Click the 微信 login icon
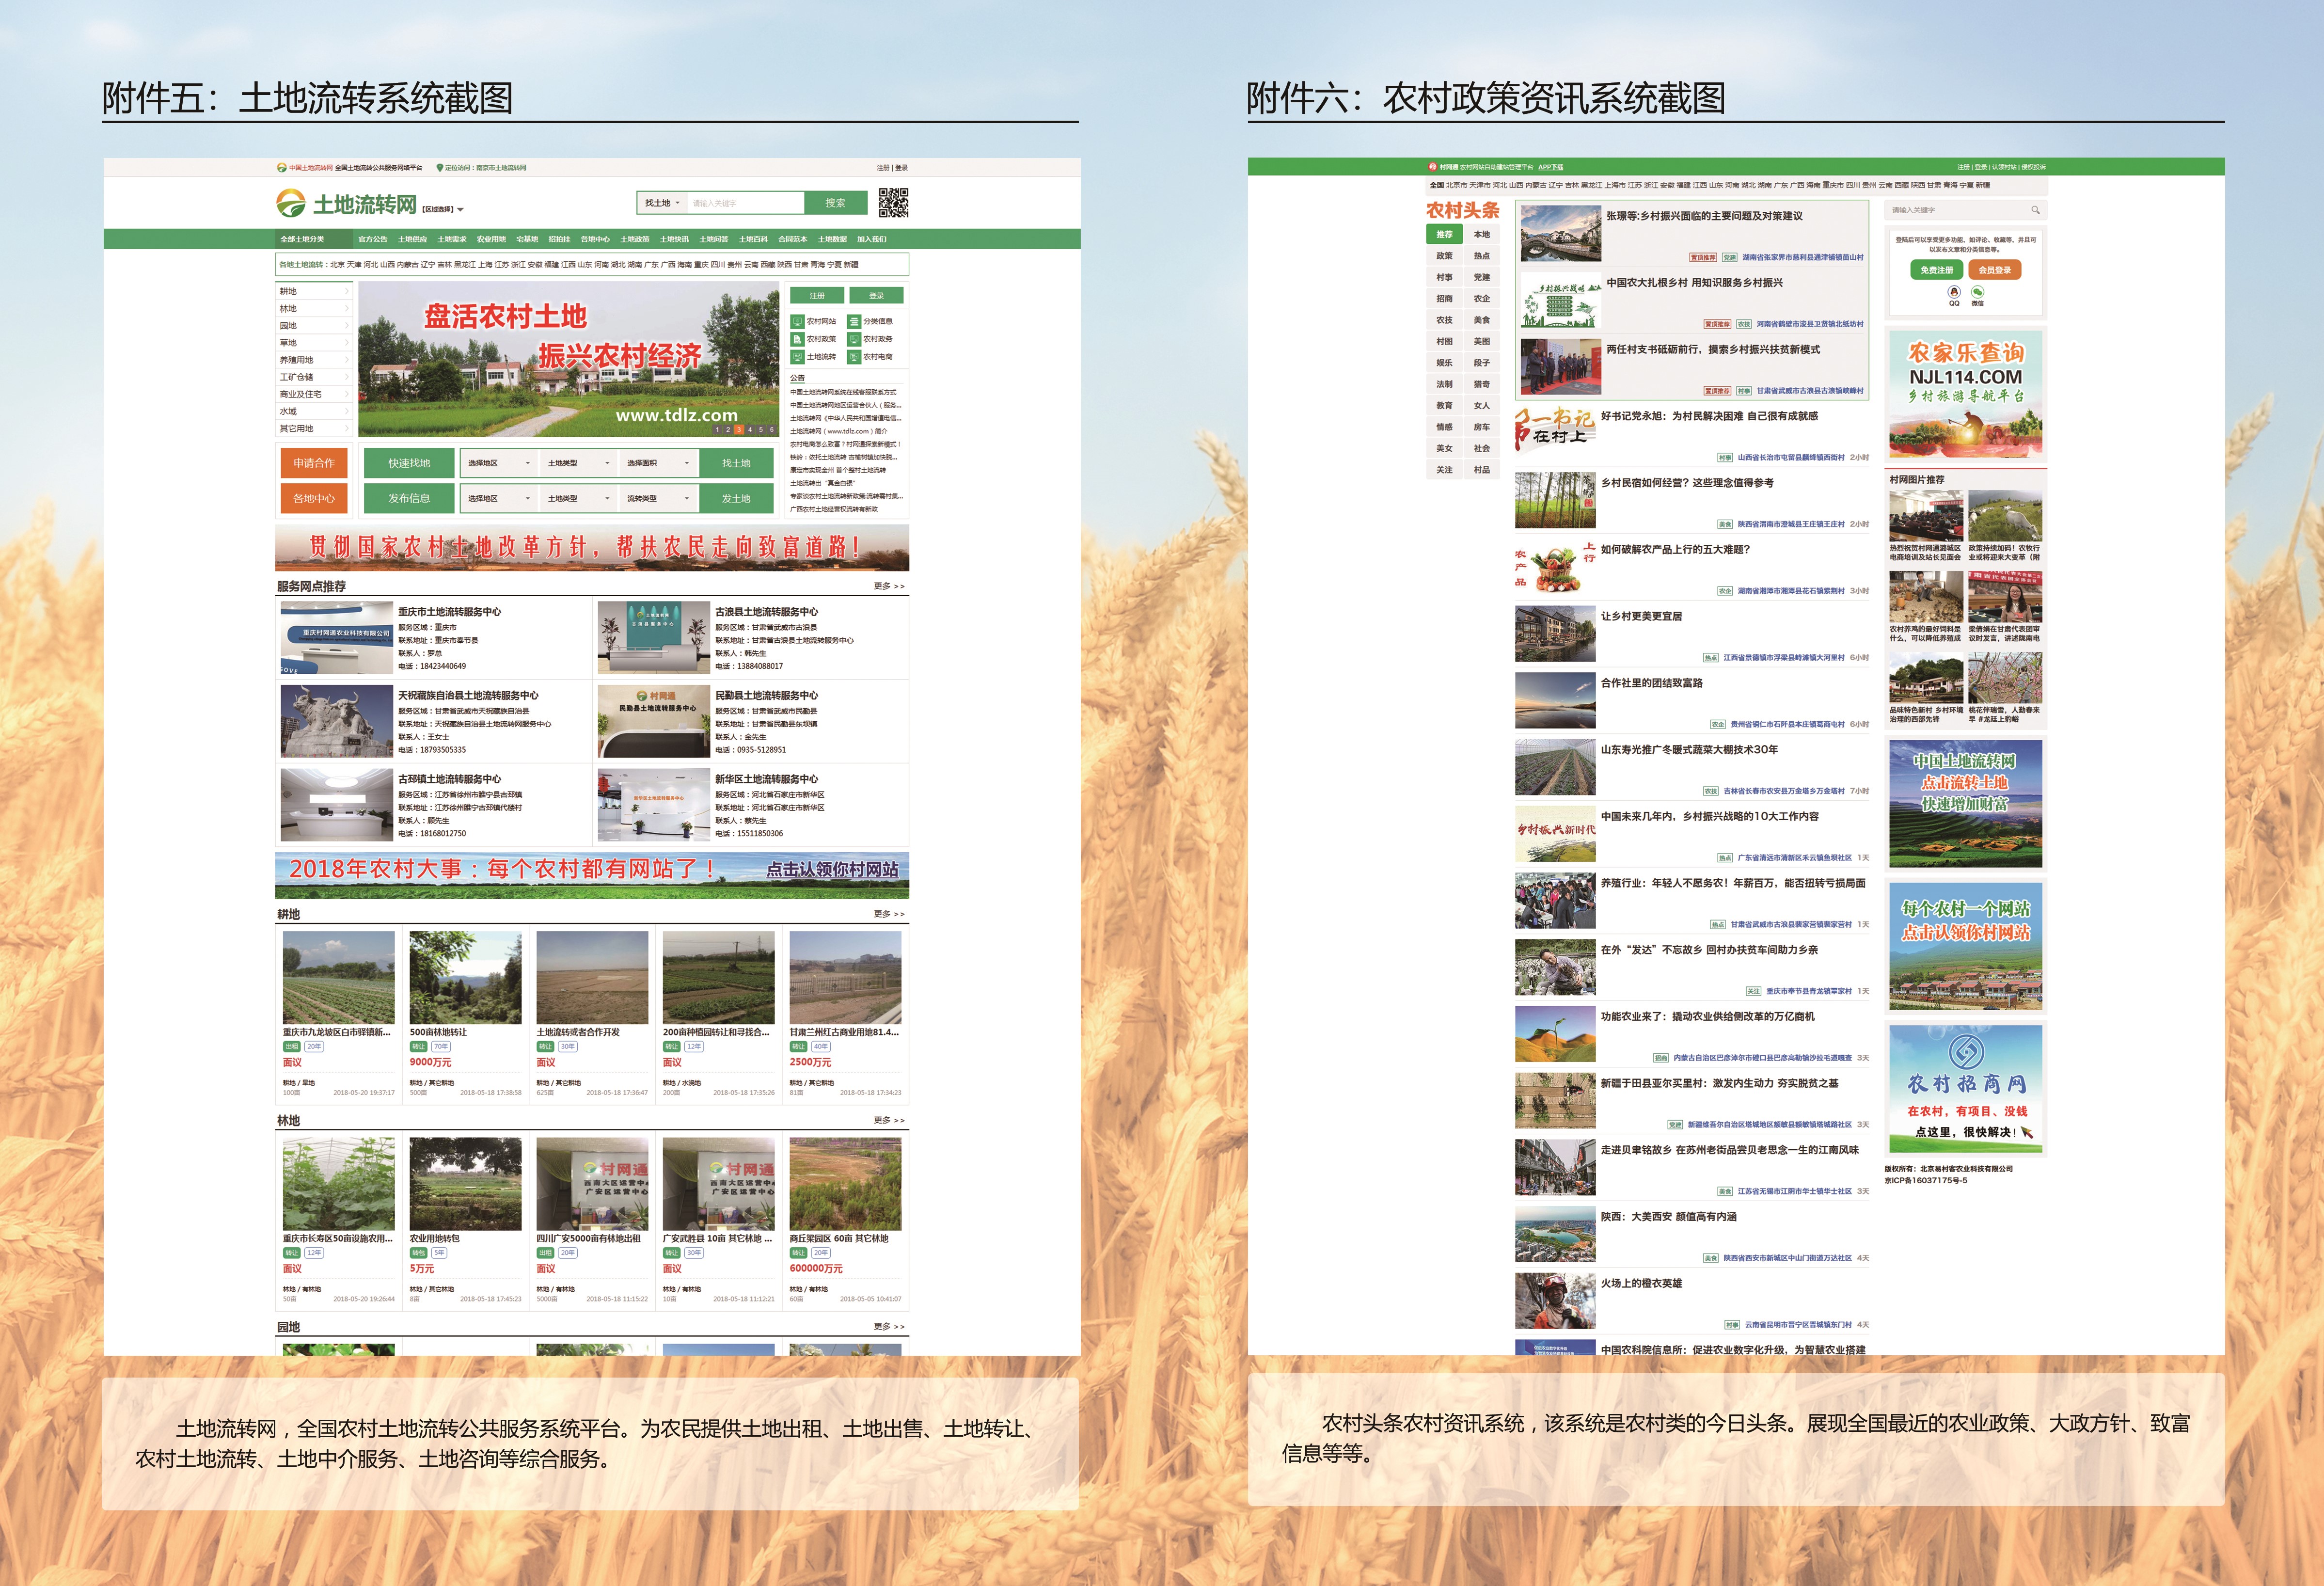This screenshot has width=2324, height=1586. pos(1977,292)
